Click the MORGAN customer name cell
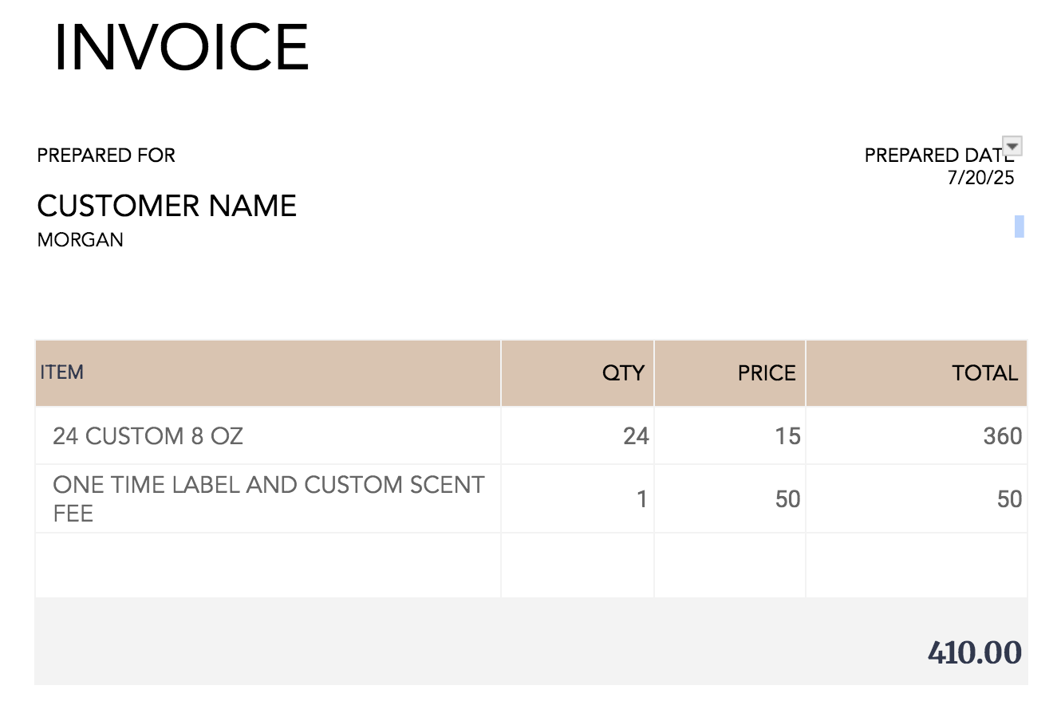This screenshot has height=705, width=1061. click(x=81, y=240)
